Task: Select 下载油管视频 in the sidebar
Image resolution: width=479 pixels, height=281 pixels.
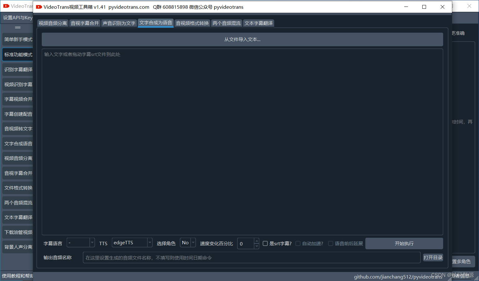Action: pos(18,232)
